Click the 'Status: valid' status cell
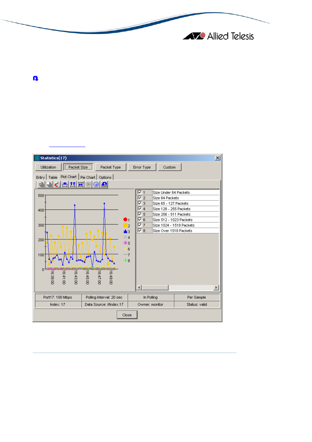Viewport: 312px width, 442px height. pyautogui.click(x=197, y=304)
